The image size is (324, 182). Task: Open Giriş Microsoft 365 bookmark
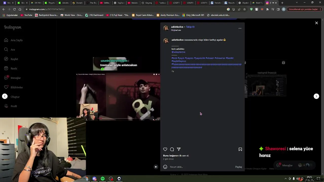point(193,15)
